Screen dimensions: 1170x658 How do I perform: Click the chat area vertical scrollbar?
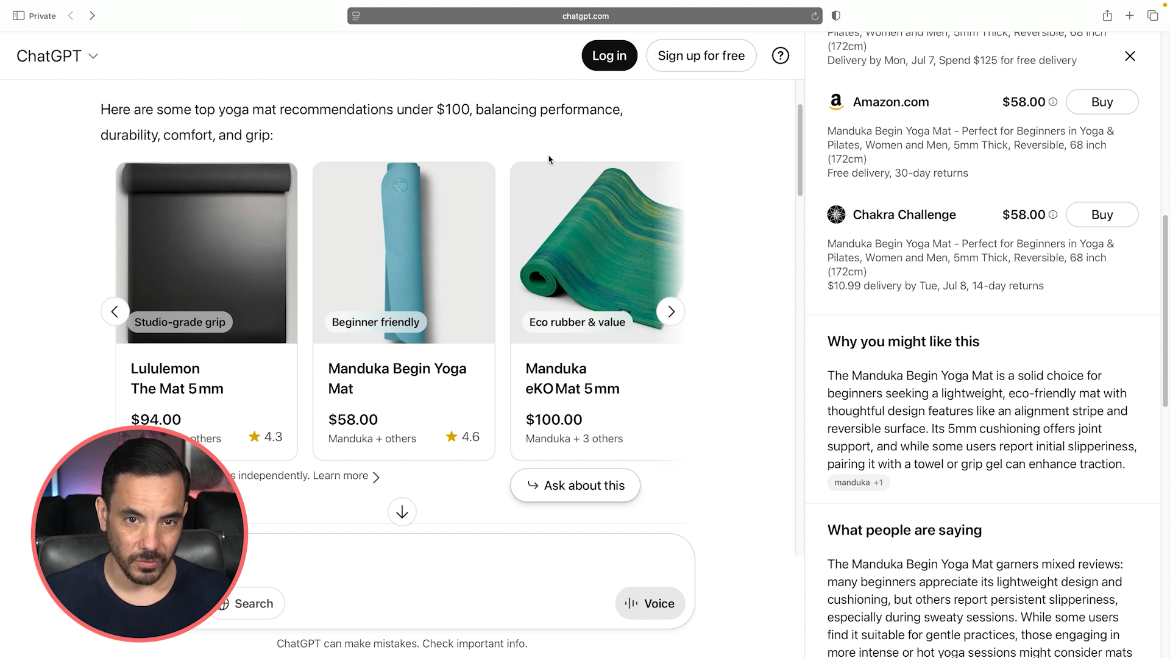[x=799, y=150]
